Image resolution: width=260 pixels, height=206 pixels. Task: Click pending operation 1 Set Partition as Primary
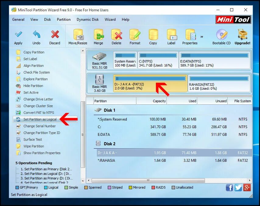tap(46, 169)
